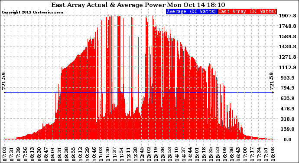Click the y-axis value '1748.8'
The width and height of the screenshot is (299, 163).
287,26
